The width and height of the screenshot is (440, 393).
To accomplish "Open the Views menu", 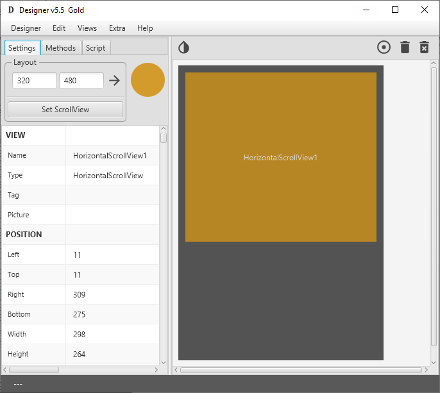I will click(87, 28).
